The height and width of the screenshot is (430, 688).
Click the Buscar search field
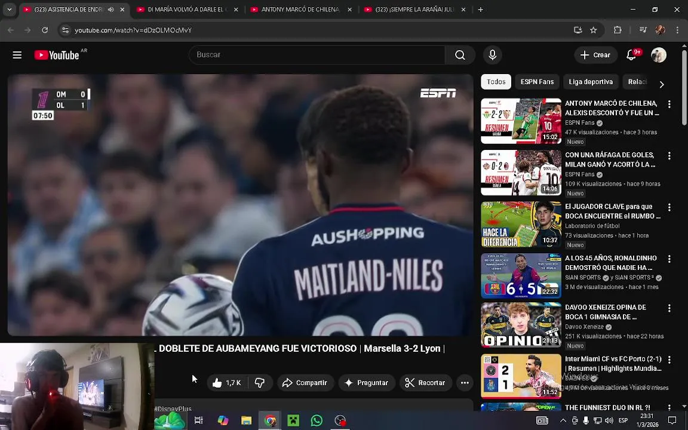(317, 55)
